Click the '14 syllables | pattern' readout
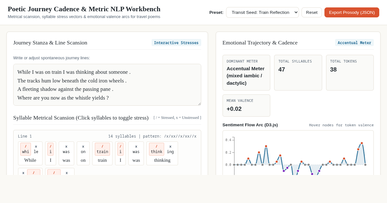 click(152, 136)
